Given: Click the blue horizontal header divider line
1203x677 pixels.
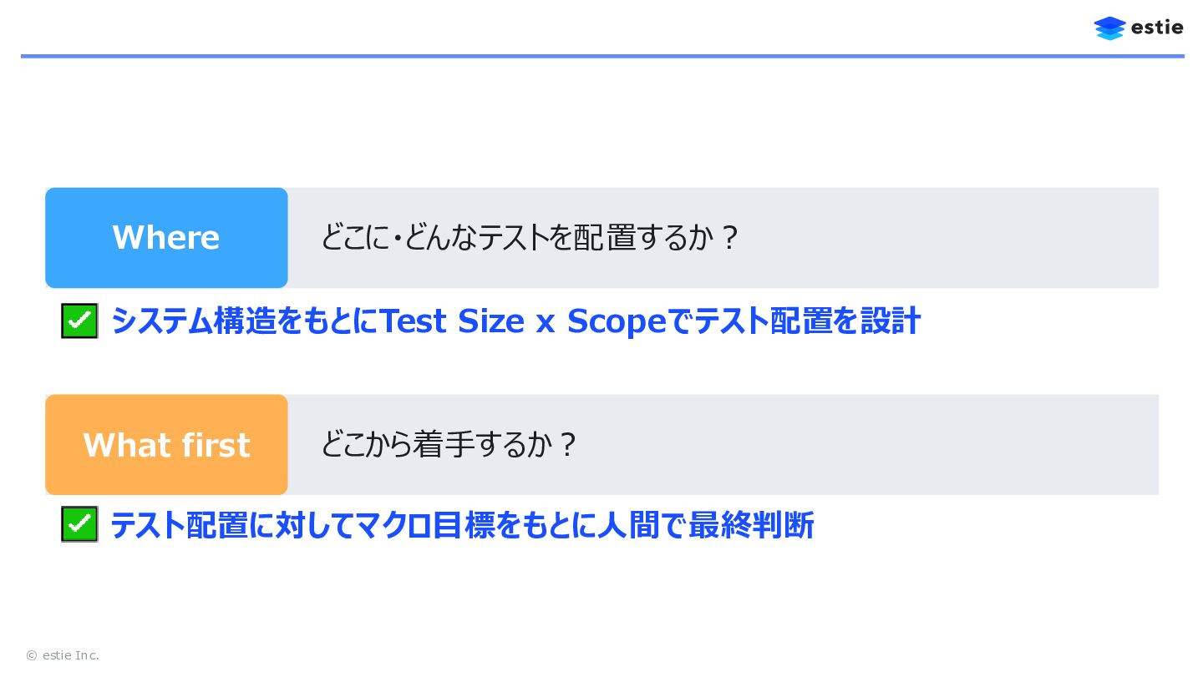Looking at the screenshot, I should (x=601, y=56).
